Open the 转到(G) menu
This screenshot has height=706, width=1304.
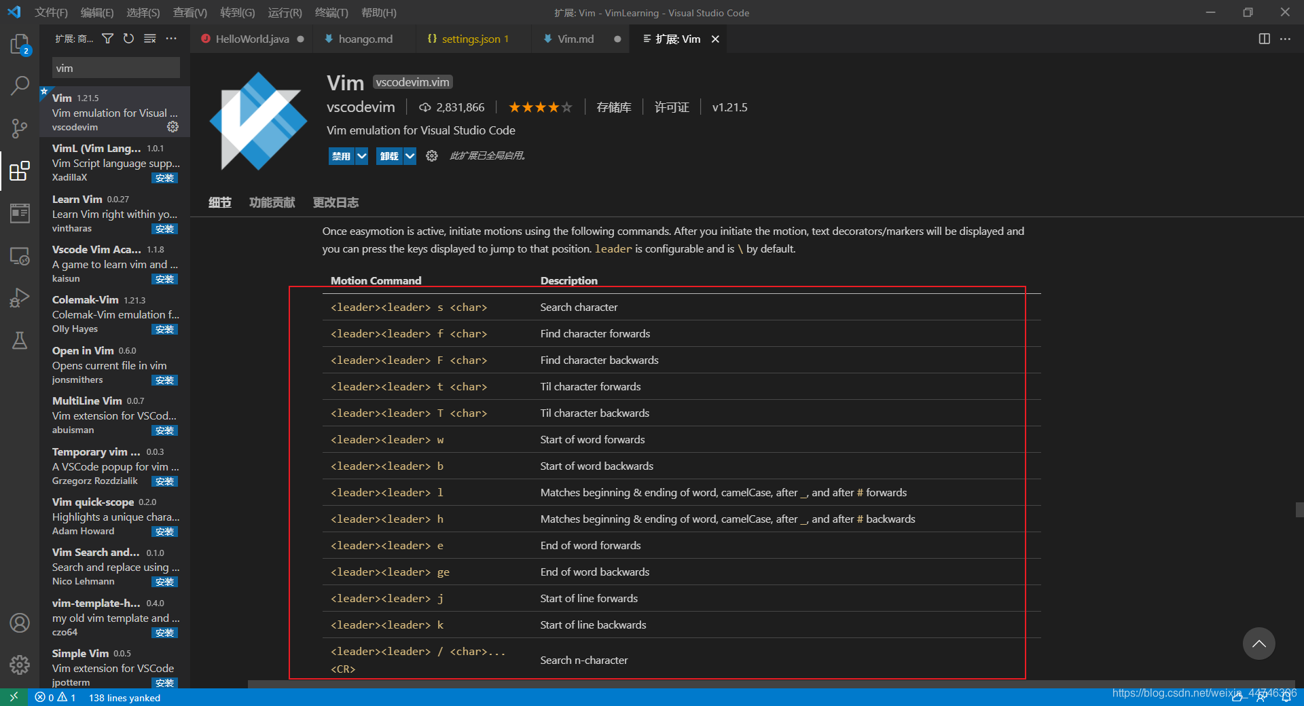coord(238,12)
